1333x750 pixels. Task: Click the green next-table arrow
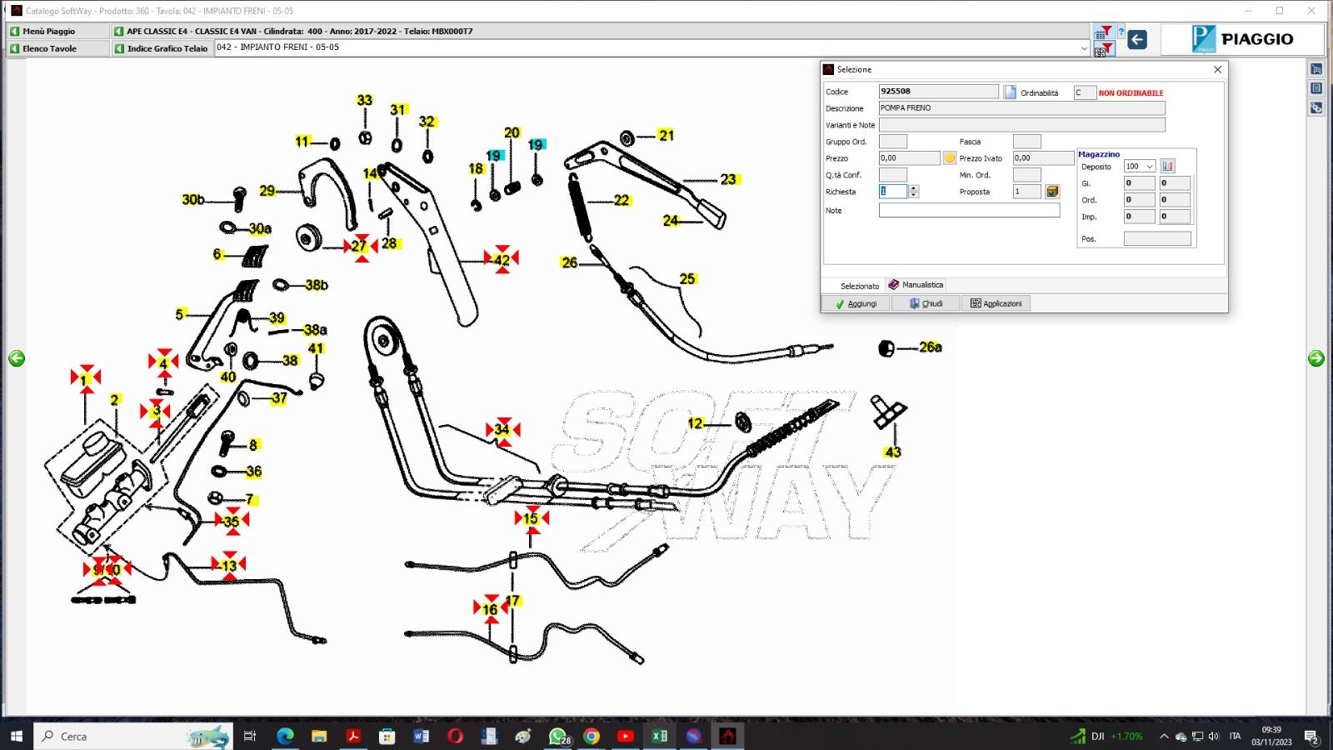pos(1316,358)
